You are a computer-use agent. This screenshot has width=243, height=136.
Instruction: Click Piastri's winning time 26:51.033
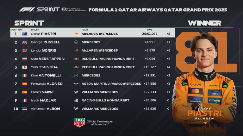pos(150,34)
